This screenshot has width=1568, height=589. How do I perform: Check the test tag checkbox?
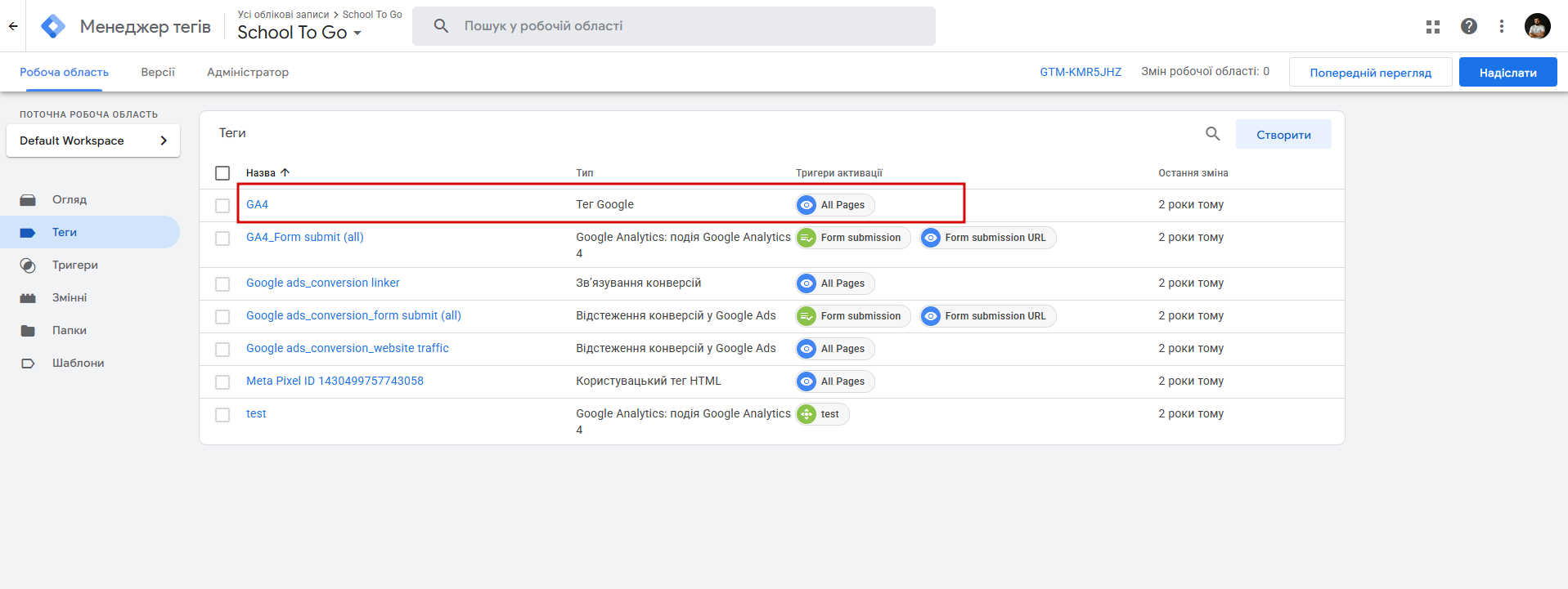pyautogui.click(x=222, y=415)
